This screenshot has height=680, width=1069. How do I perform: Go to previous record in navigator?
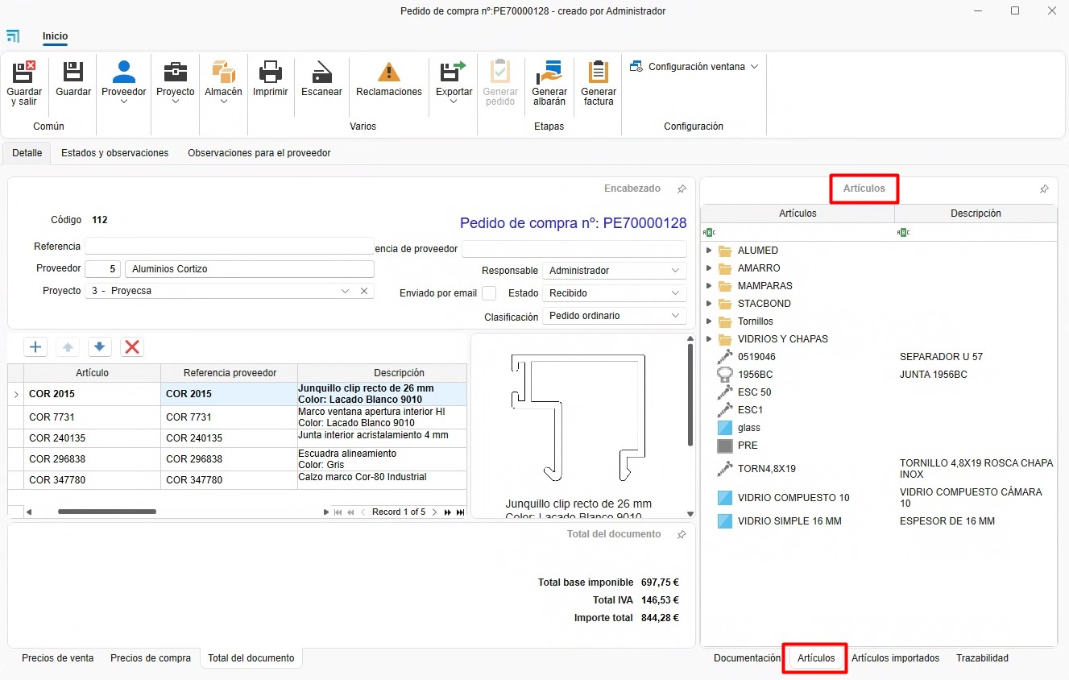(x=363, y=512)
